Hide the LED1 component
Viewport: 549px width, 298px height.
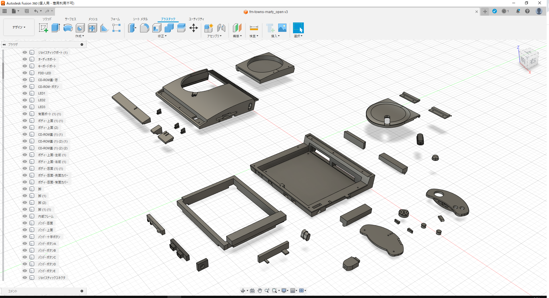24,93
